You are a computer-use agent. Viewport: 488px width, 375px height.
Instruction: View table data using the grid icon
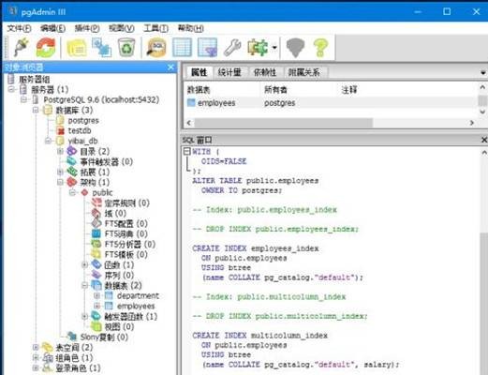click(x=182, y=48)
